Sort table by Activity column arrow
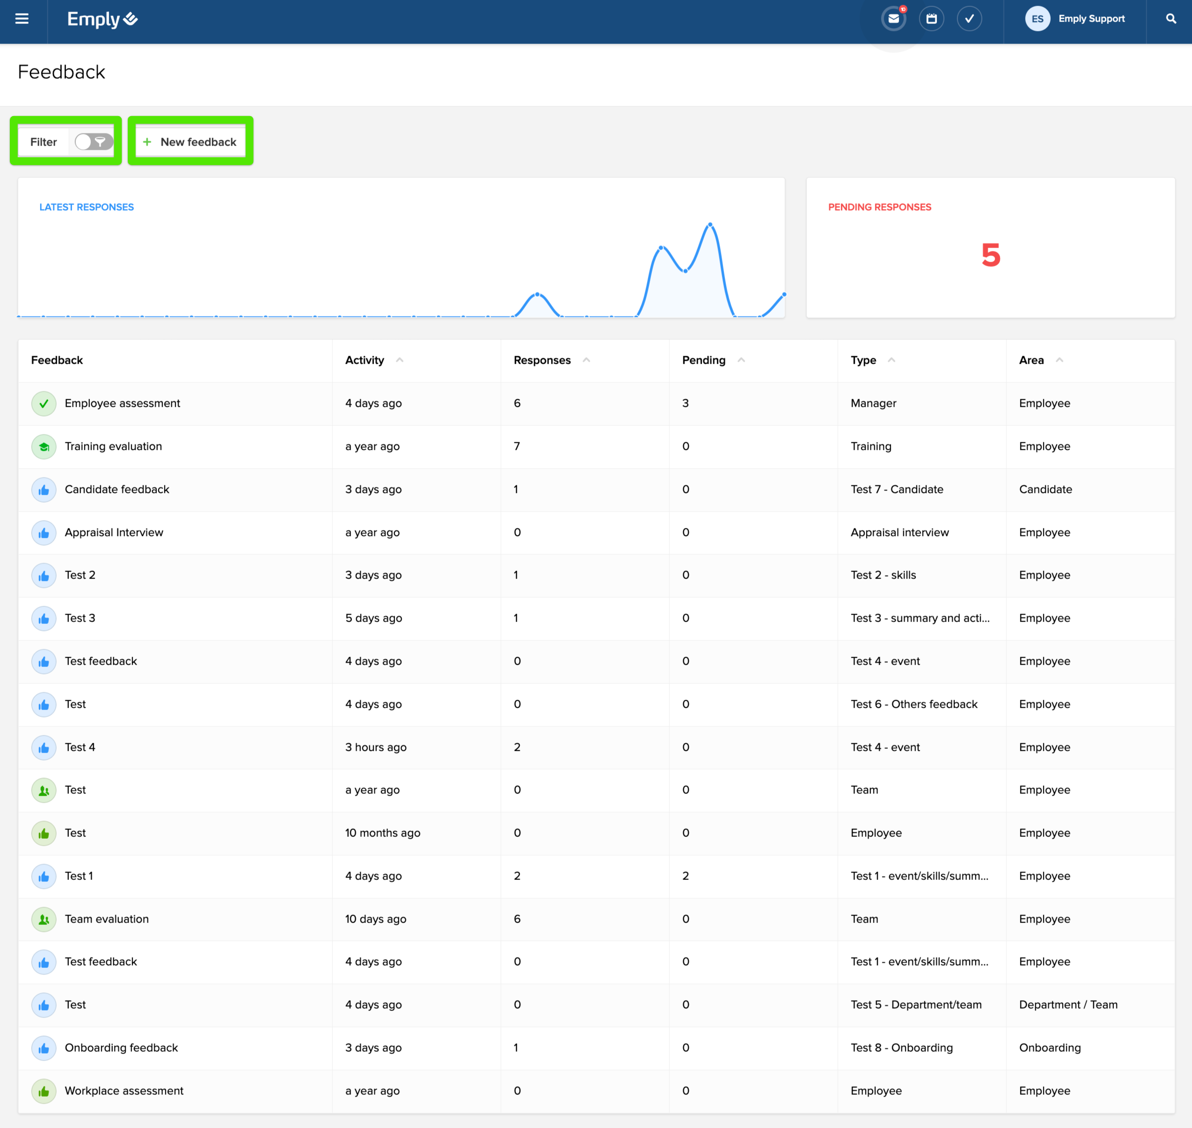 (x=400, y=360)
